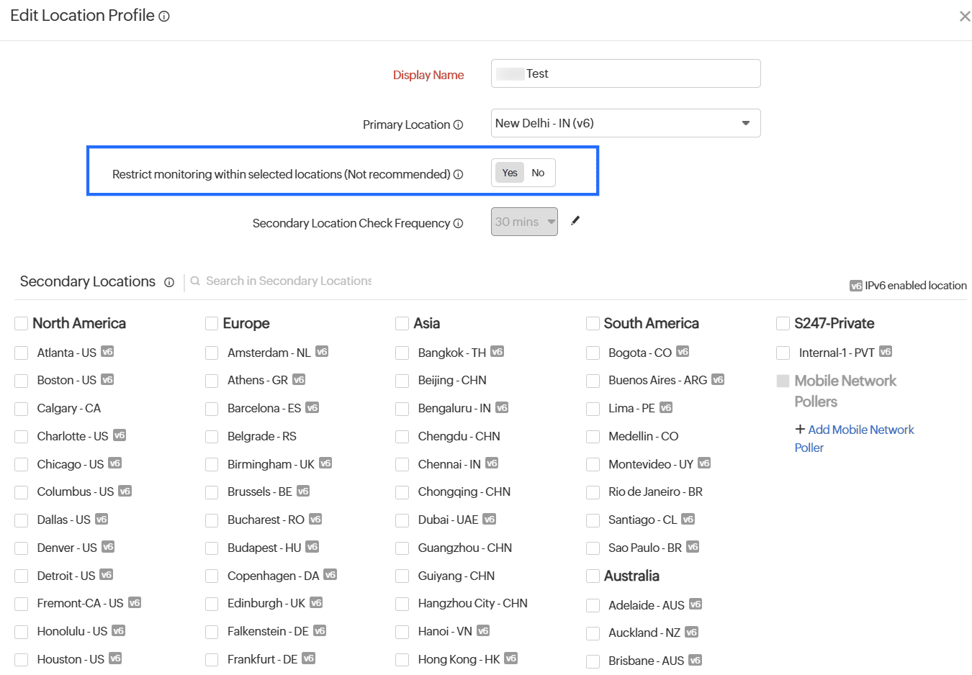Click the plus icon for Add Mobile Network Poller
The height and width of the screenshot is (675, 972).
(x=799, y=429)
